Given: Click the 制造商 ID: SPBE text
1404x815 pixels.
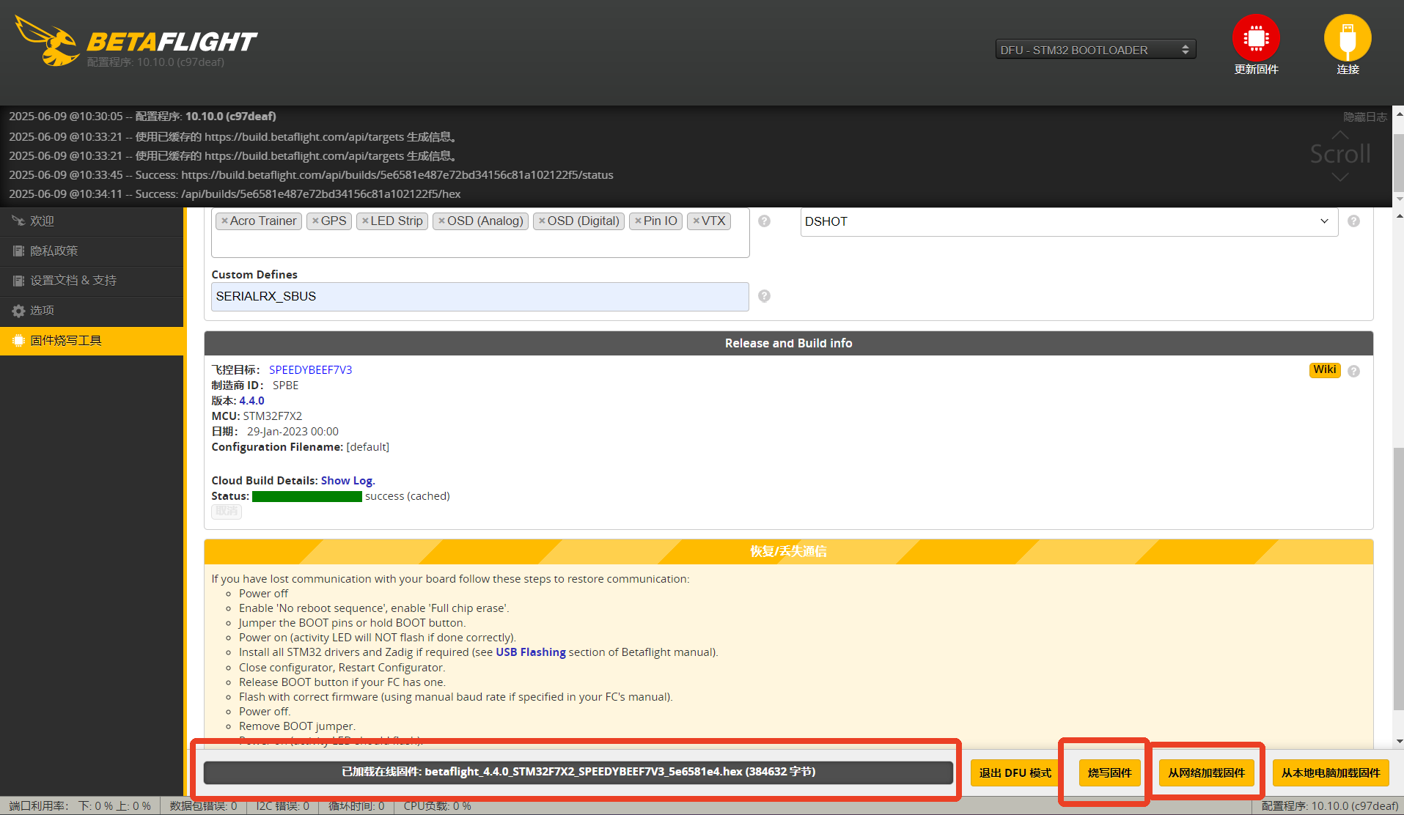Looking at the screenshot, I should (x=255, y=386).
